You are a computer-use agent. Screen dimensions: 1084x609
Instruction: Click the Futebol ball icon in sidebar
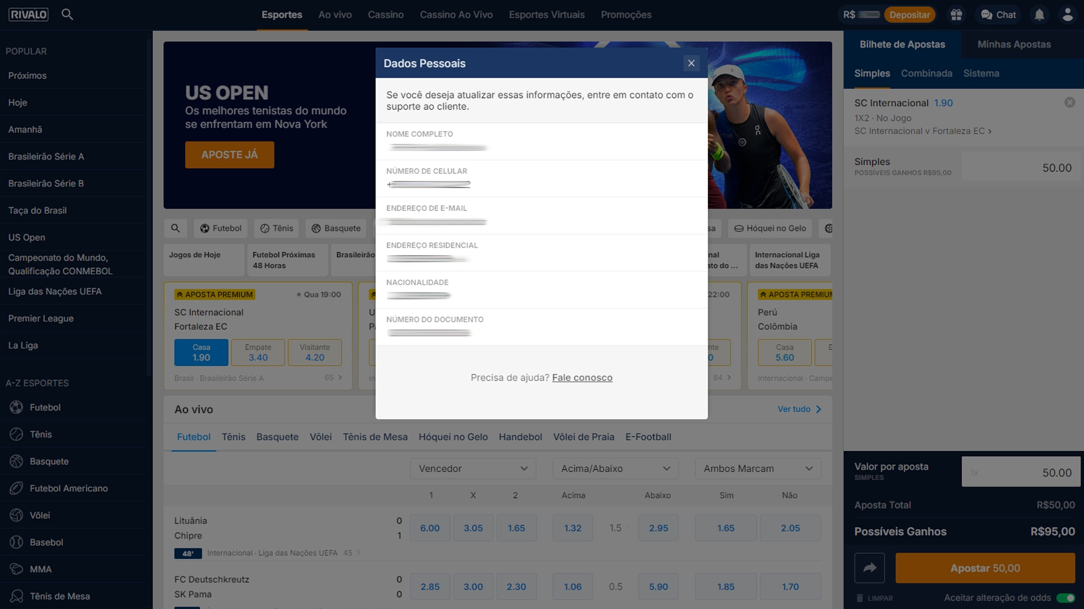pos(16,407)
